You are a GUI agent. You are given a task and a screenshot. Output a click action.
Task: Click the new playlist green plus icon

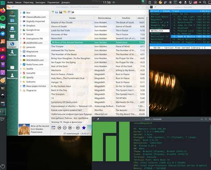click(x=53, y=12)
